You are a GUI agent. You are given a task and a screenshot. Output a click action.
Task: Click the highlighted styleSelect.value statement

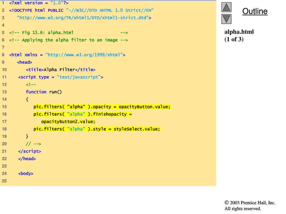tap(97, 129)
